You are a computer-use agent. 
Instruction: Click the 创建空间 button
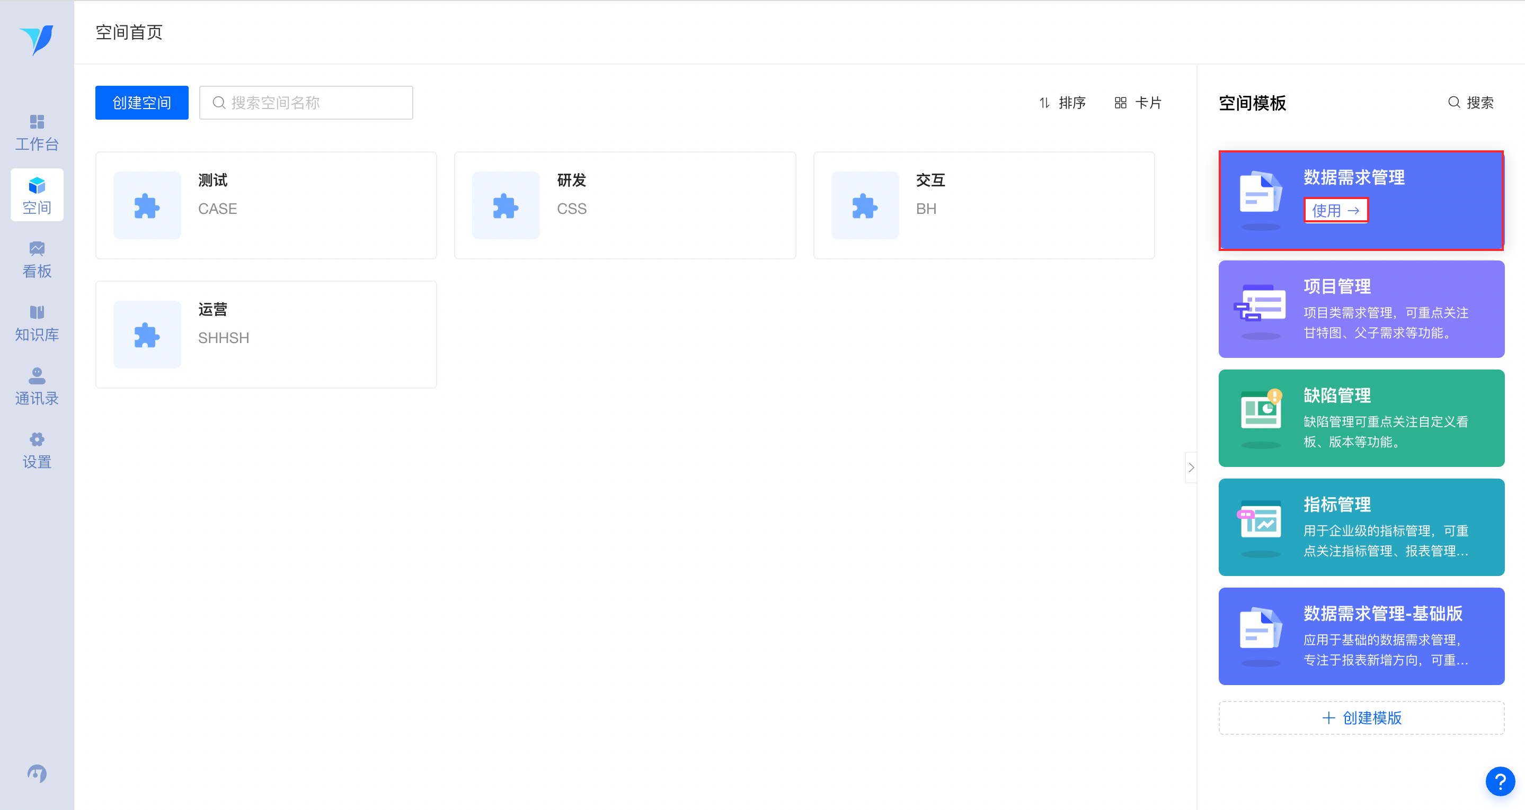point(141,103)
